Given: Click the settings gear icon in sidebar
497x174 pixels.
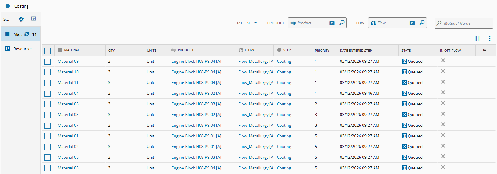Looking at the screenshot, I should 21,19.
